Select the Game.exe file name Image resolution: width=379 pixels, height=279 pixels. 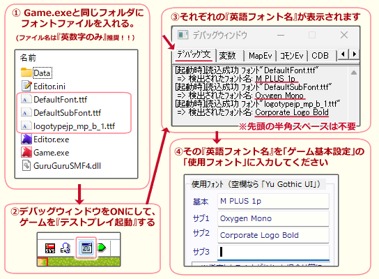click(52, 153)
